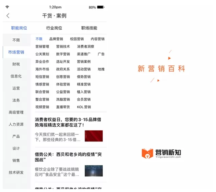Choose the 广告 filter tag
Viewport: 216px width, 192px height.
tap(101, 54)
